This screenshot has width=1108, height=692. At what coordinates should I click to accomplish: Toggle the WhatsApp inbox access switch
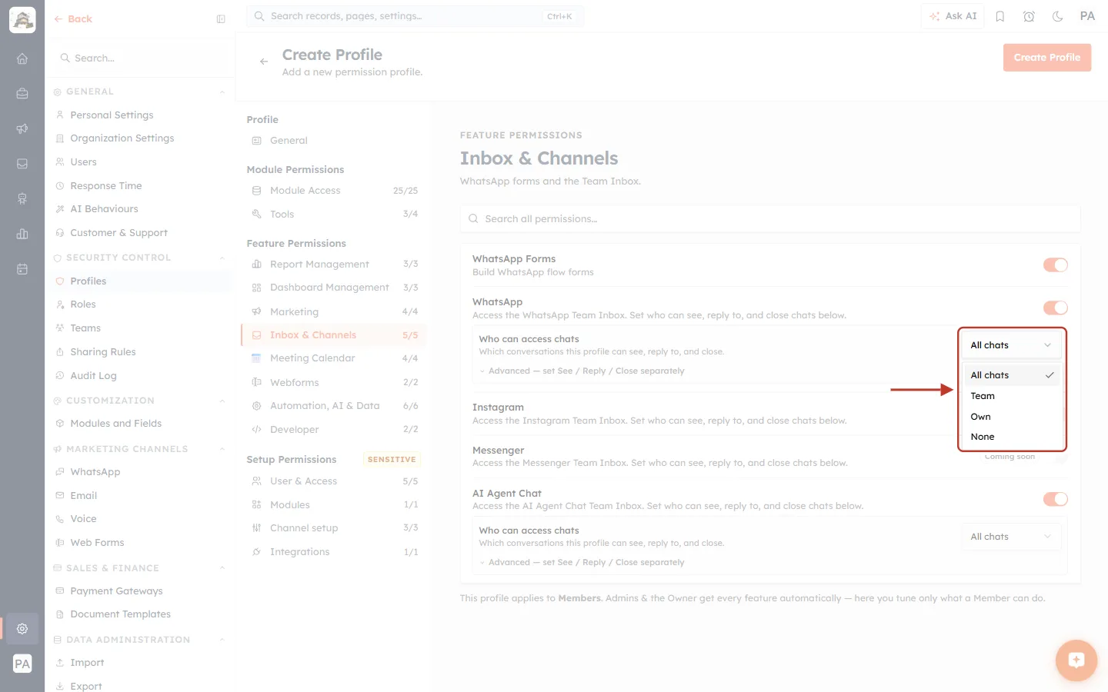pyautogui.click(x=1055, y=308)
